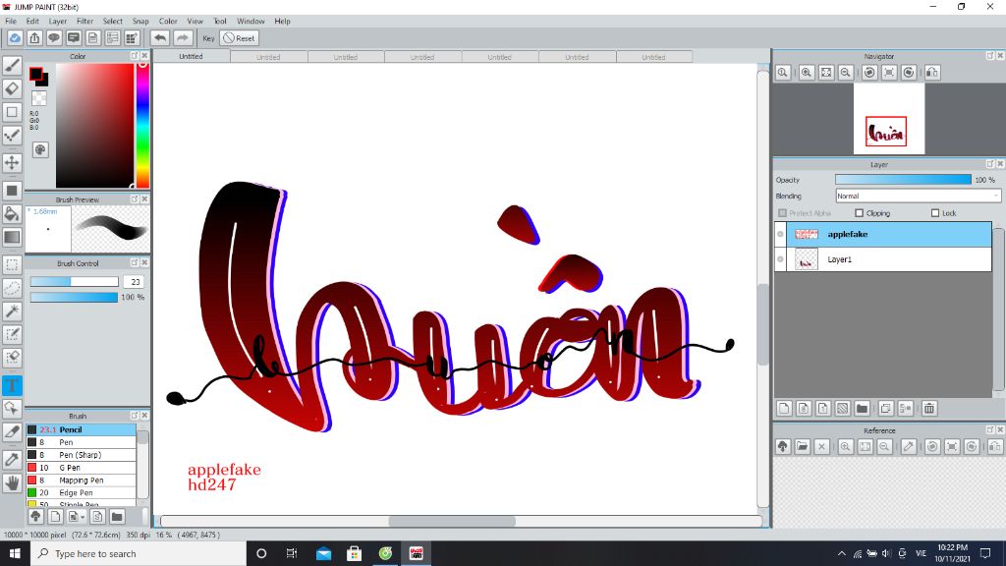Viewport: 1006px width, 566px height.
Task: Select the Gradient tool
Action: (12, 237)
